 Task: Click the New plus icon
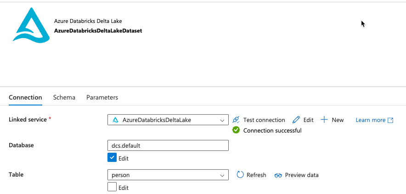point(324,120)
